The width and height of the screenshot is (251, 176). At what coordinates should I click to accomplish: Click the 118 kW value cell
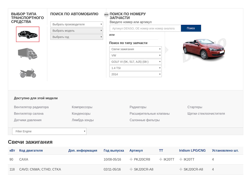[x=12, y=169]
